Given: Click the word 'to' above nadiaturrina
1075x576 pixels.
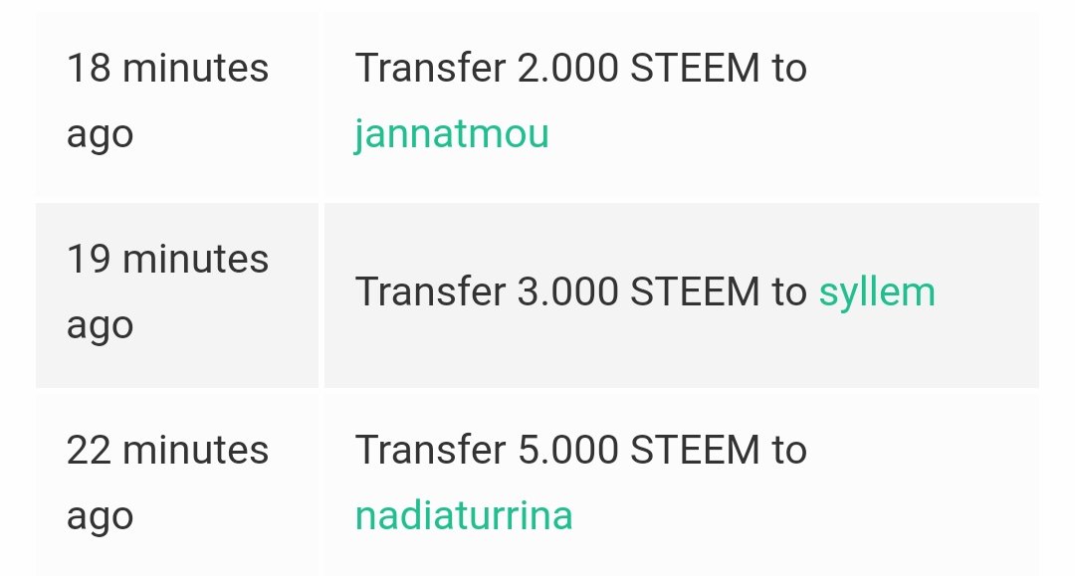Looking at the screenshot, I should point(789,450).
